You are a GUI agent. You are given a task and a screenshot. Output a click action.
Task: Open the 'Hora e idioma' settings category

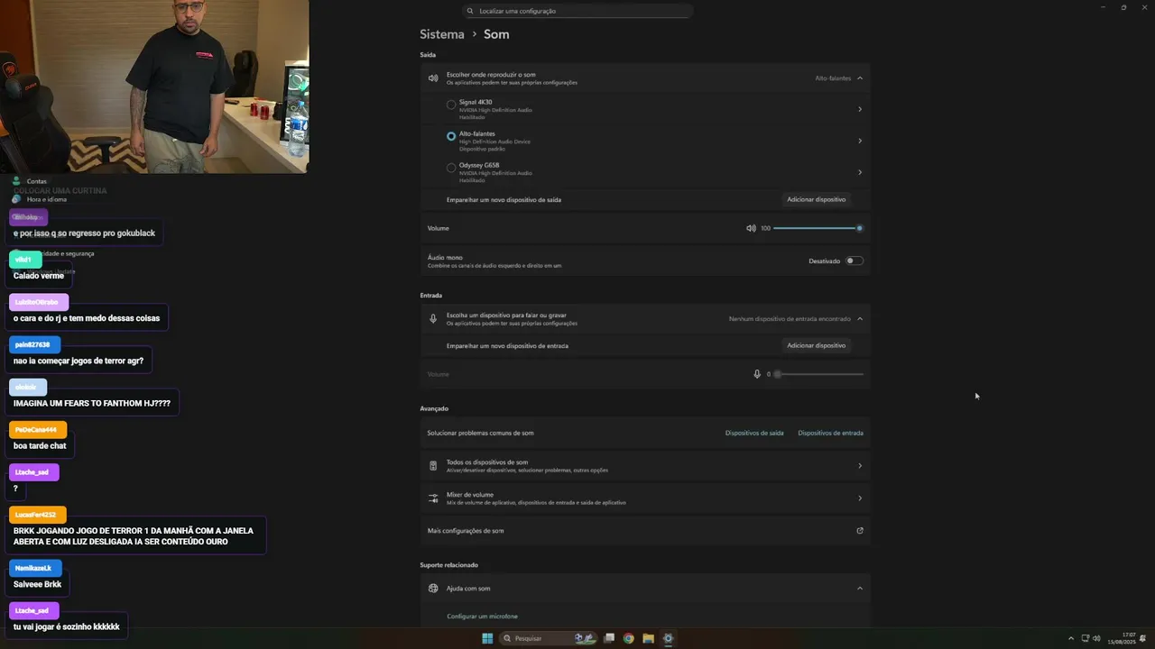47,199
